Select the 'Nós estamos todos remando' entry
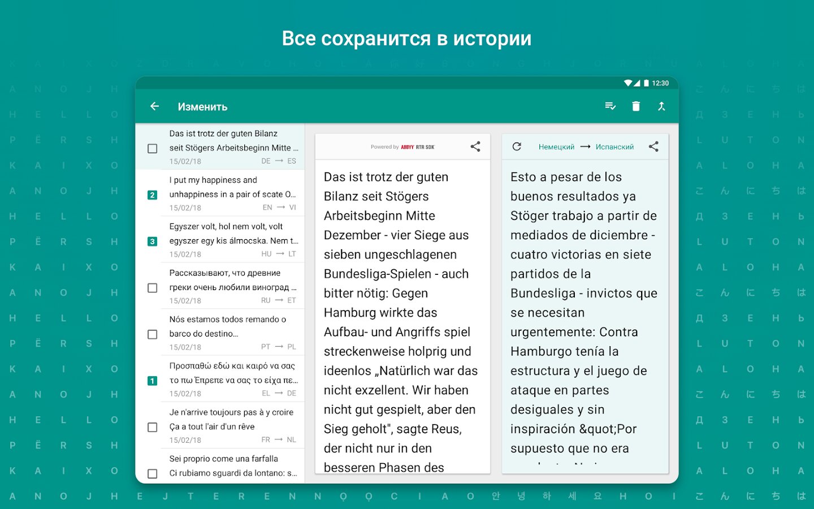The height and width of the screenshot is (509, 814). pyautogui.click(x=232, y=332)
